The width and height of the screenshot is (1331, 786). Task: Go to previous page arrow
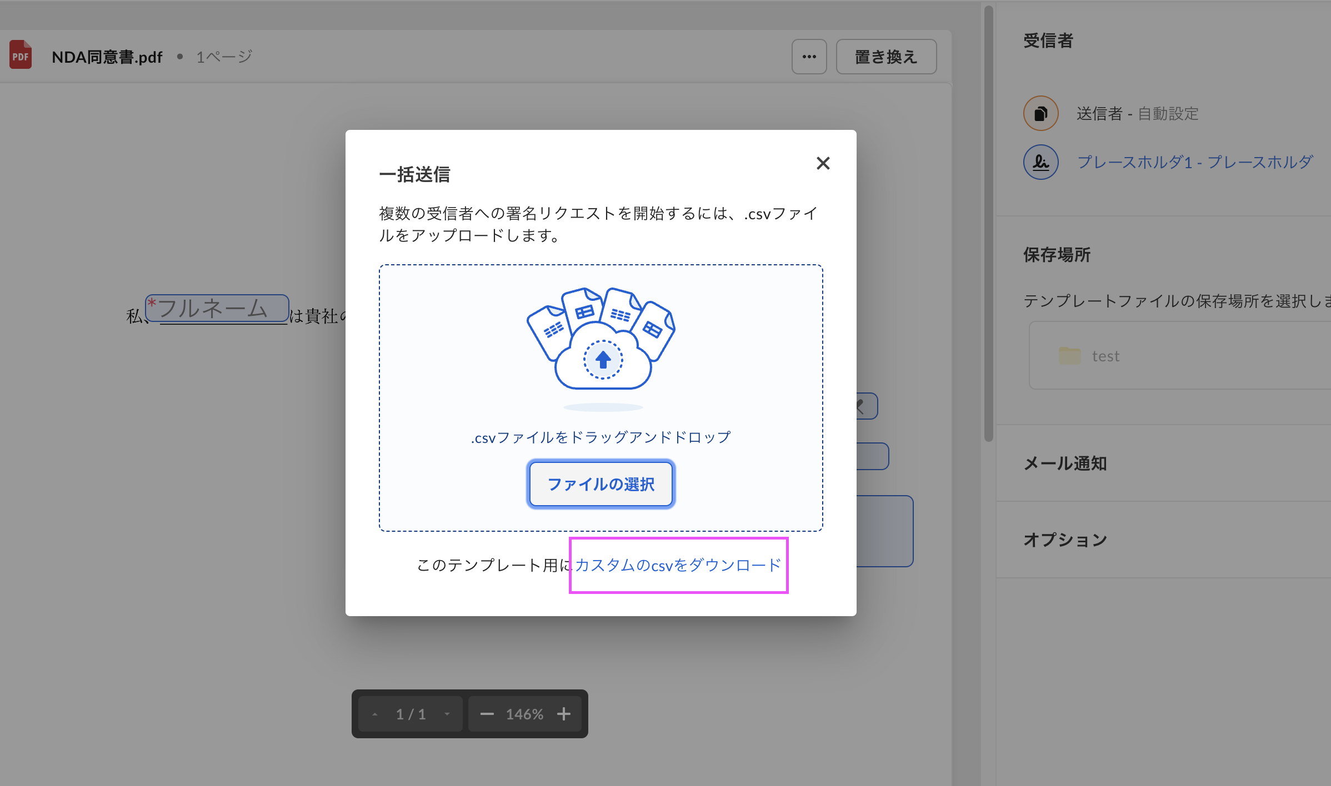point(375,714)
